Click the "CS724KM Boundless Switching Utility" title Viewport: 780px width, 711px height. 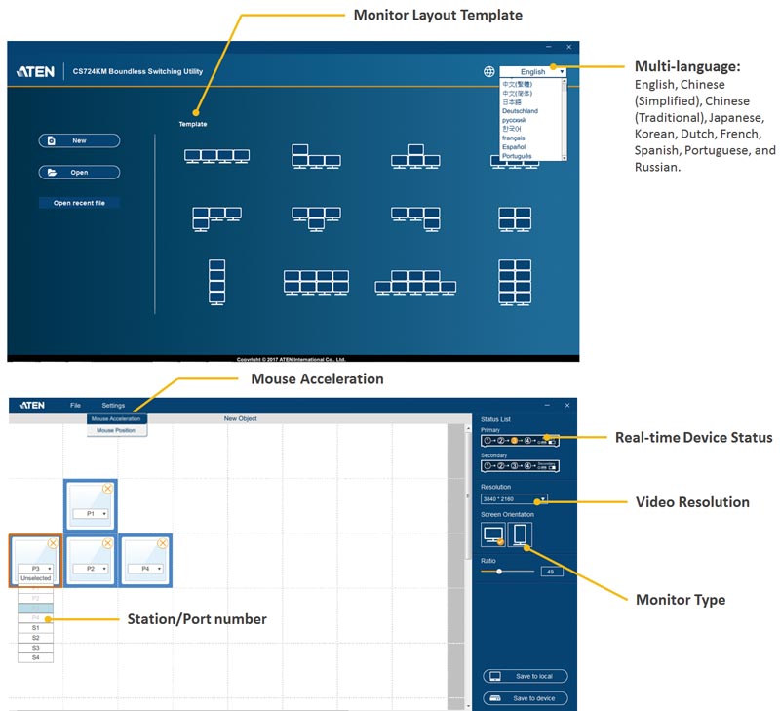(x=137, y=71)
